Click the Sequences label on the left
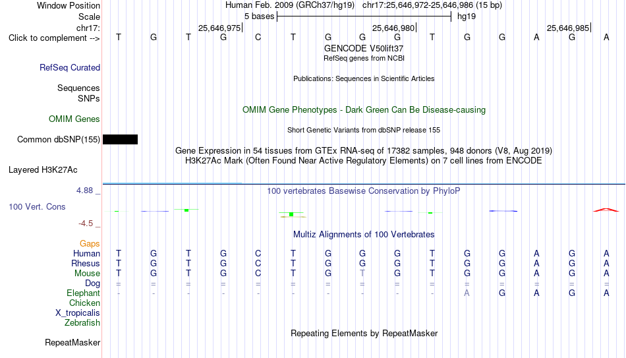The image size is (626, 358). (78, 88)
